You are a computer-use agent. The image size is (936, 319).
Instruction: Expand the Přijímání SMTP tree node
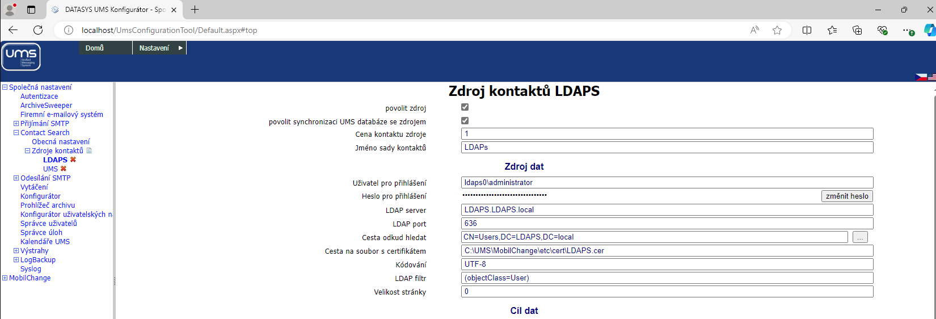click(x=16, y=124)
